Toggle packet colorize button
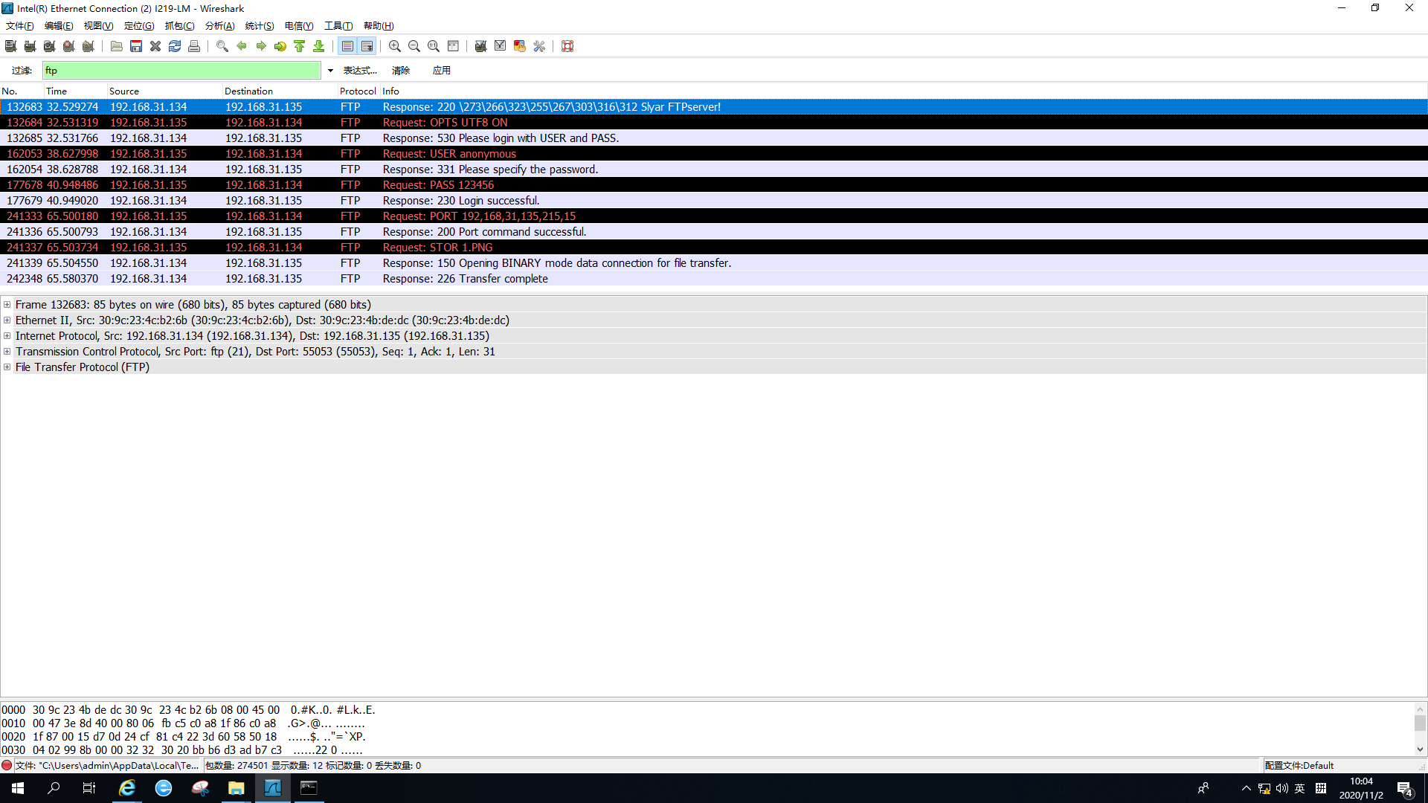1428x803 pixels. [347, 46]
